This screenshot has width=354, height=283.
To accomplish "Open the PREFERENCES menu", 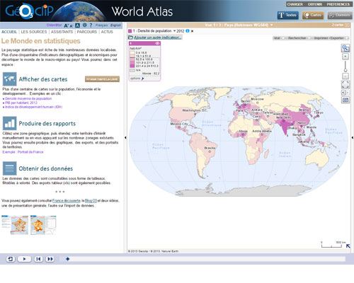I will pos(338,4).
